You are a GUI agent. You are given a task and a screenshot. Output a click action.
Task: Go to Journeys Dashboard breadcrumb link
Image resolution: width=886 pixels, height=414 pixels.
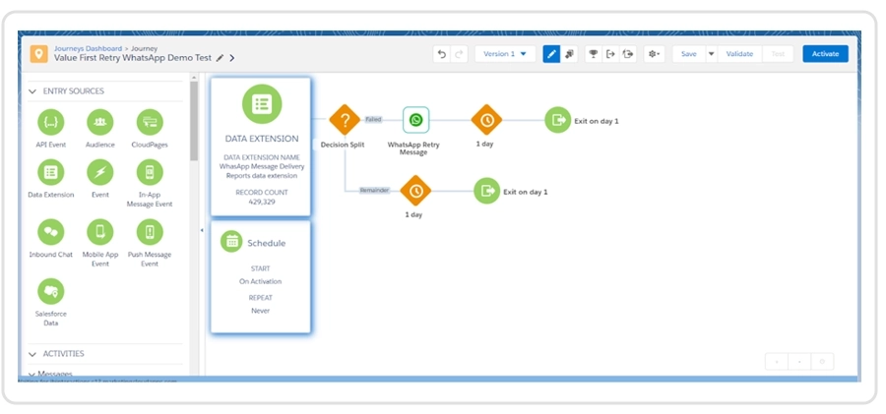[88, 47]
